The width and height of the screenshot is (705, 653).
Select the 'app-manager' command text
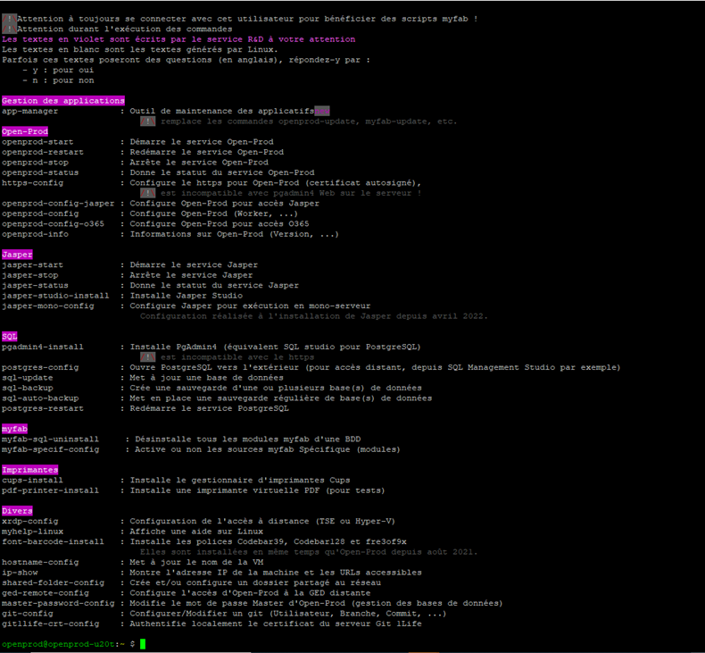pos(29,111)
